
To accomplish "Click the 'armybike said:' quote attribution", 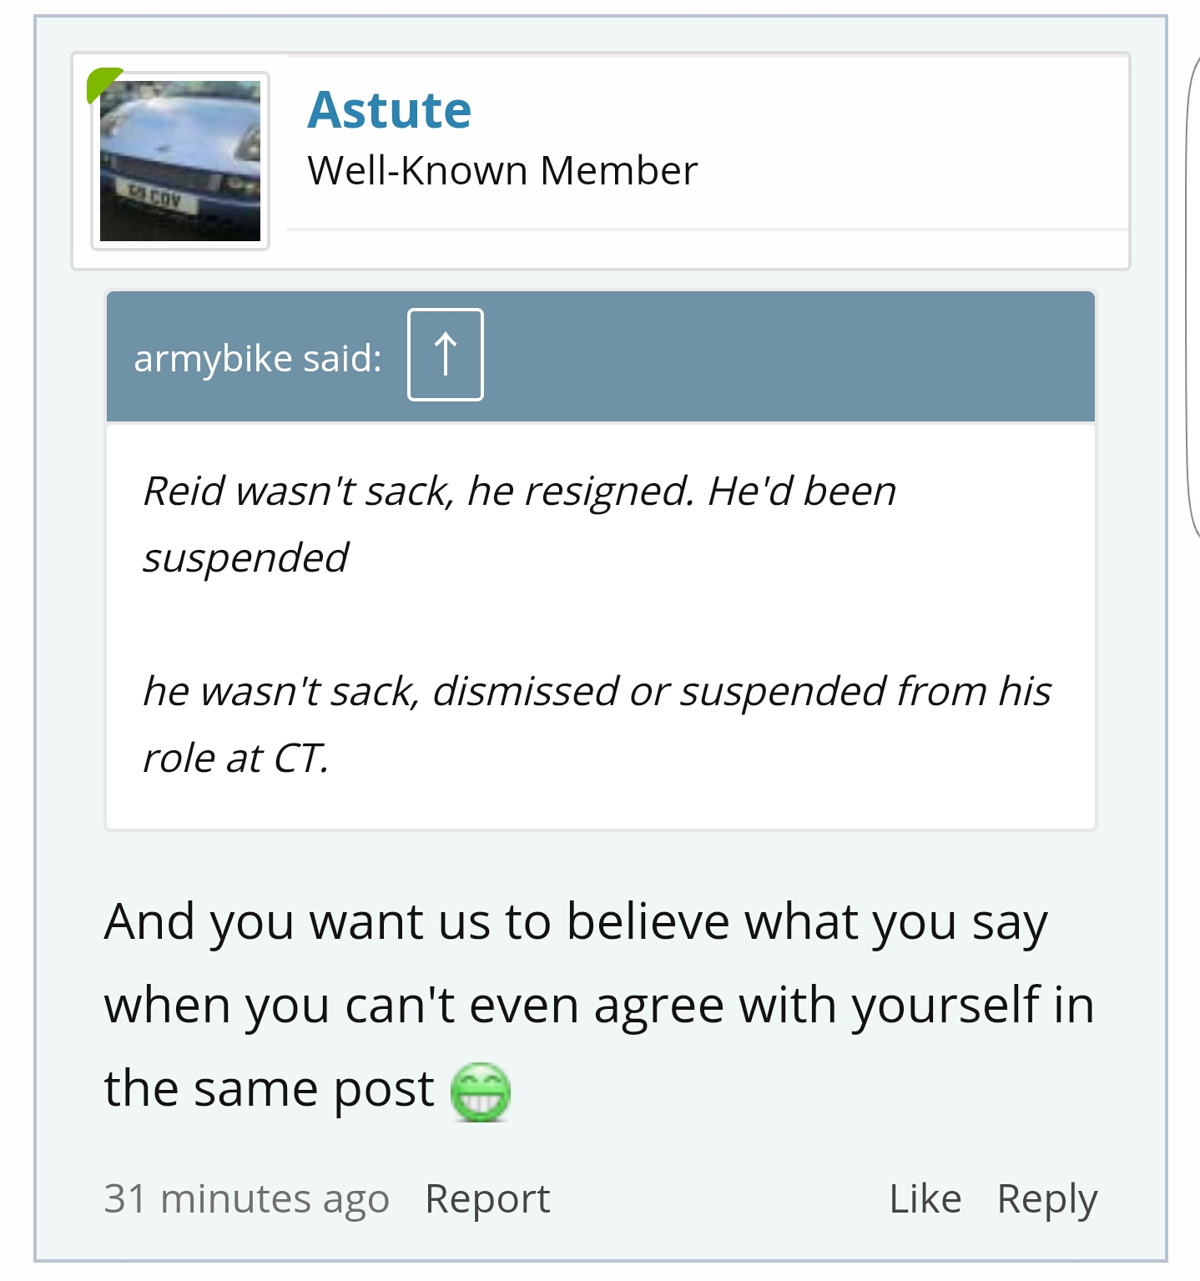I will [258, 358].
